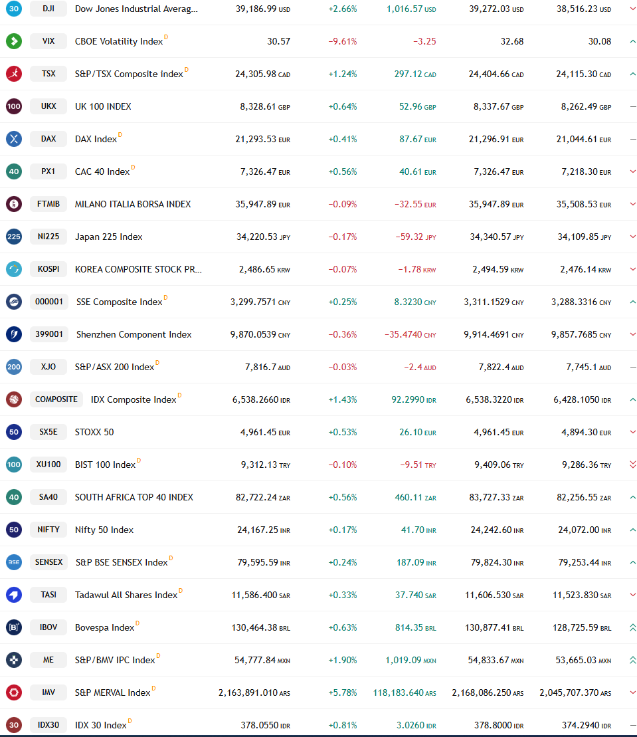Open S&P/TSX Composite index link

tap(129, 74)
